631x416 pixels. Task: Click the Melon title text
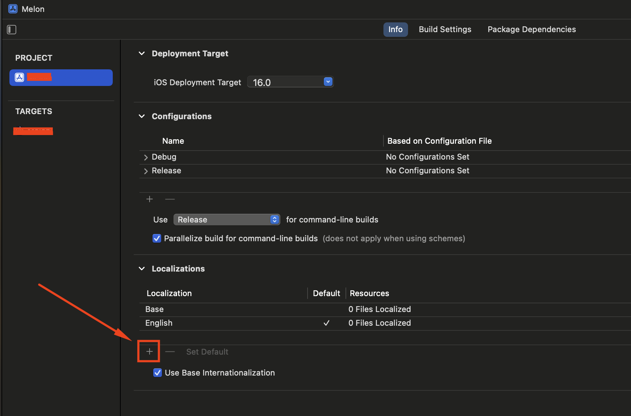33,9
